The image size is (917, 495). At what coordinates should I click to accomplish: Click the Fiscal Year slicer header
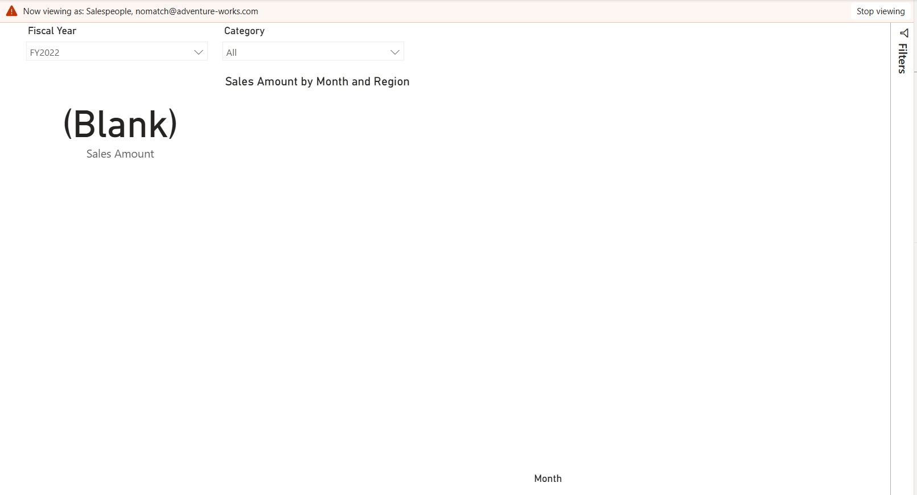click(52, 31)
